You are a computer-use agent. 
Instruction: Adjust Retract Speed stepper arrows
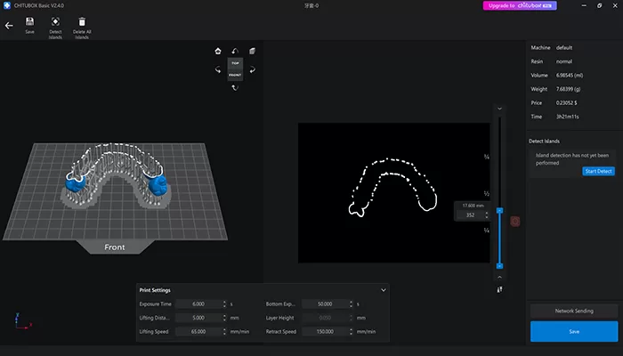click(351, 331)
